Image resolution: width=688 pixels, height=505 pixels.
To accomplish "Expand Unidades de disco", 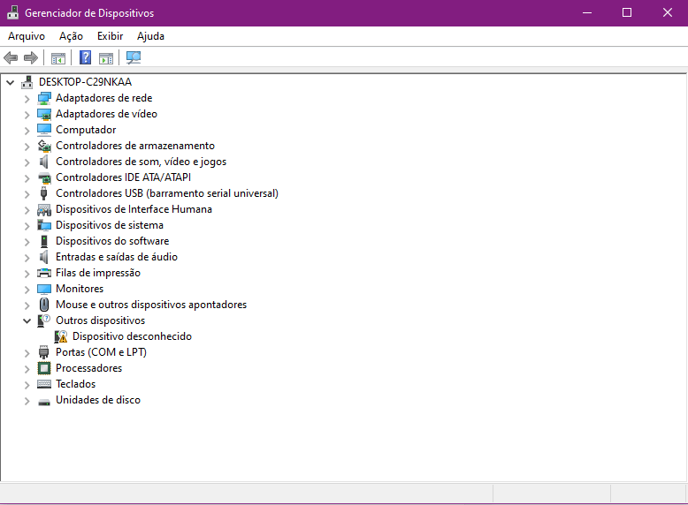I will pyautogui.click(x=27, y=401).
